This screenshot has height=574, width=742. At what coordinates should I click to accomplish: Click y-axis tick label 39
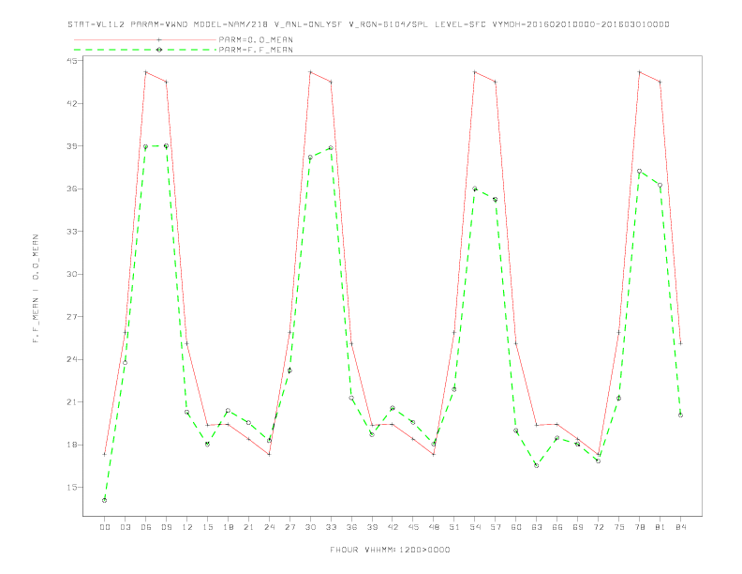point(72,146)
